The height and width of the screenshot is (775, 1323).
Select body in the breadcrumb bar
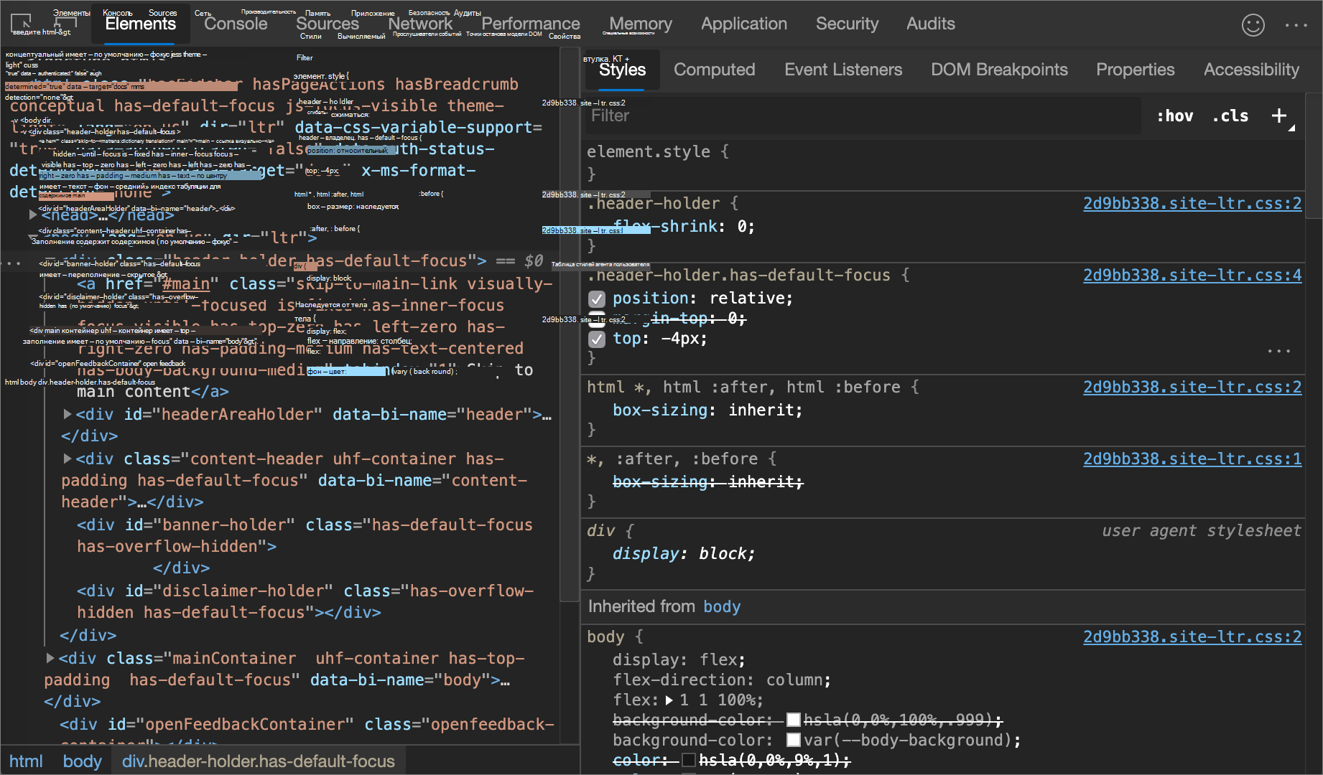coord(82,761)
